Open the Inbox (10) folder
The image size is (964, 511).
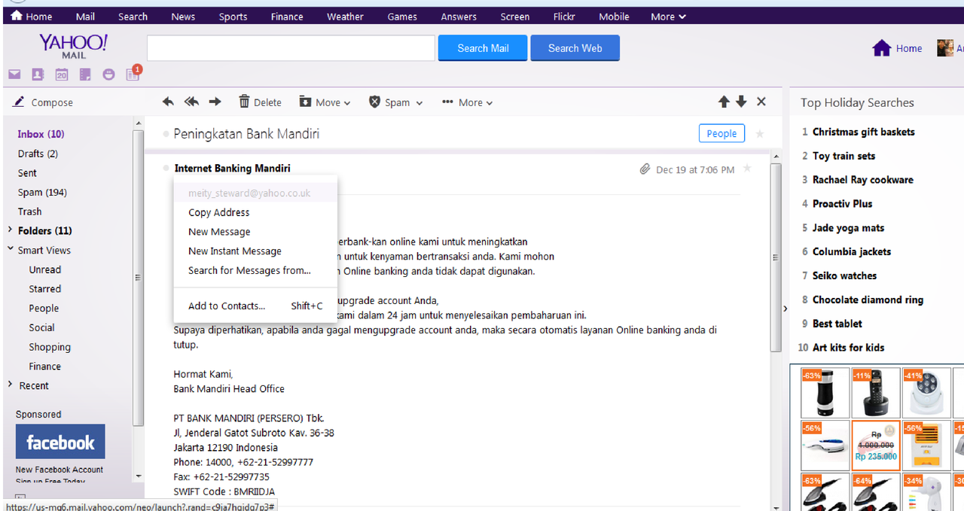[41, 134]
